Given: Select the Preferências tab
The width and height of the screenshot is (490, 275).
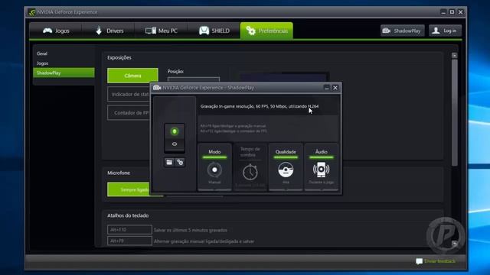Looking at the screenshot, I should click(266, 31).
